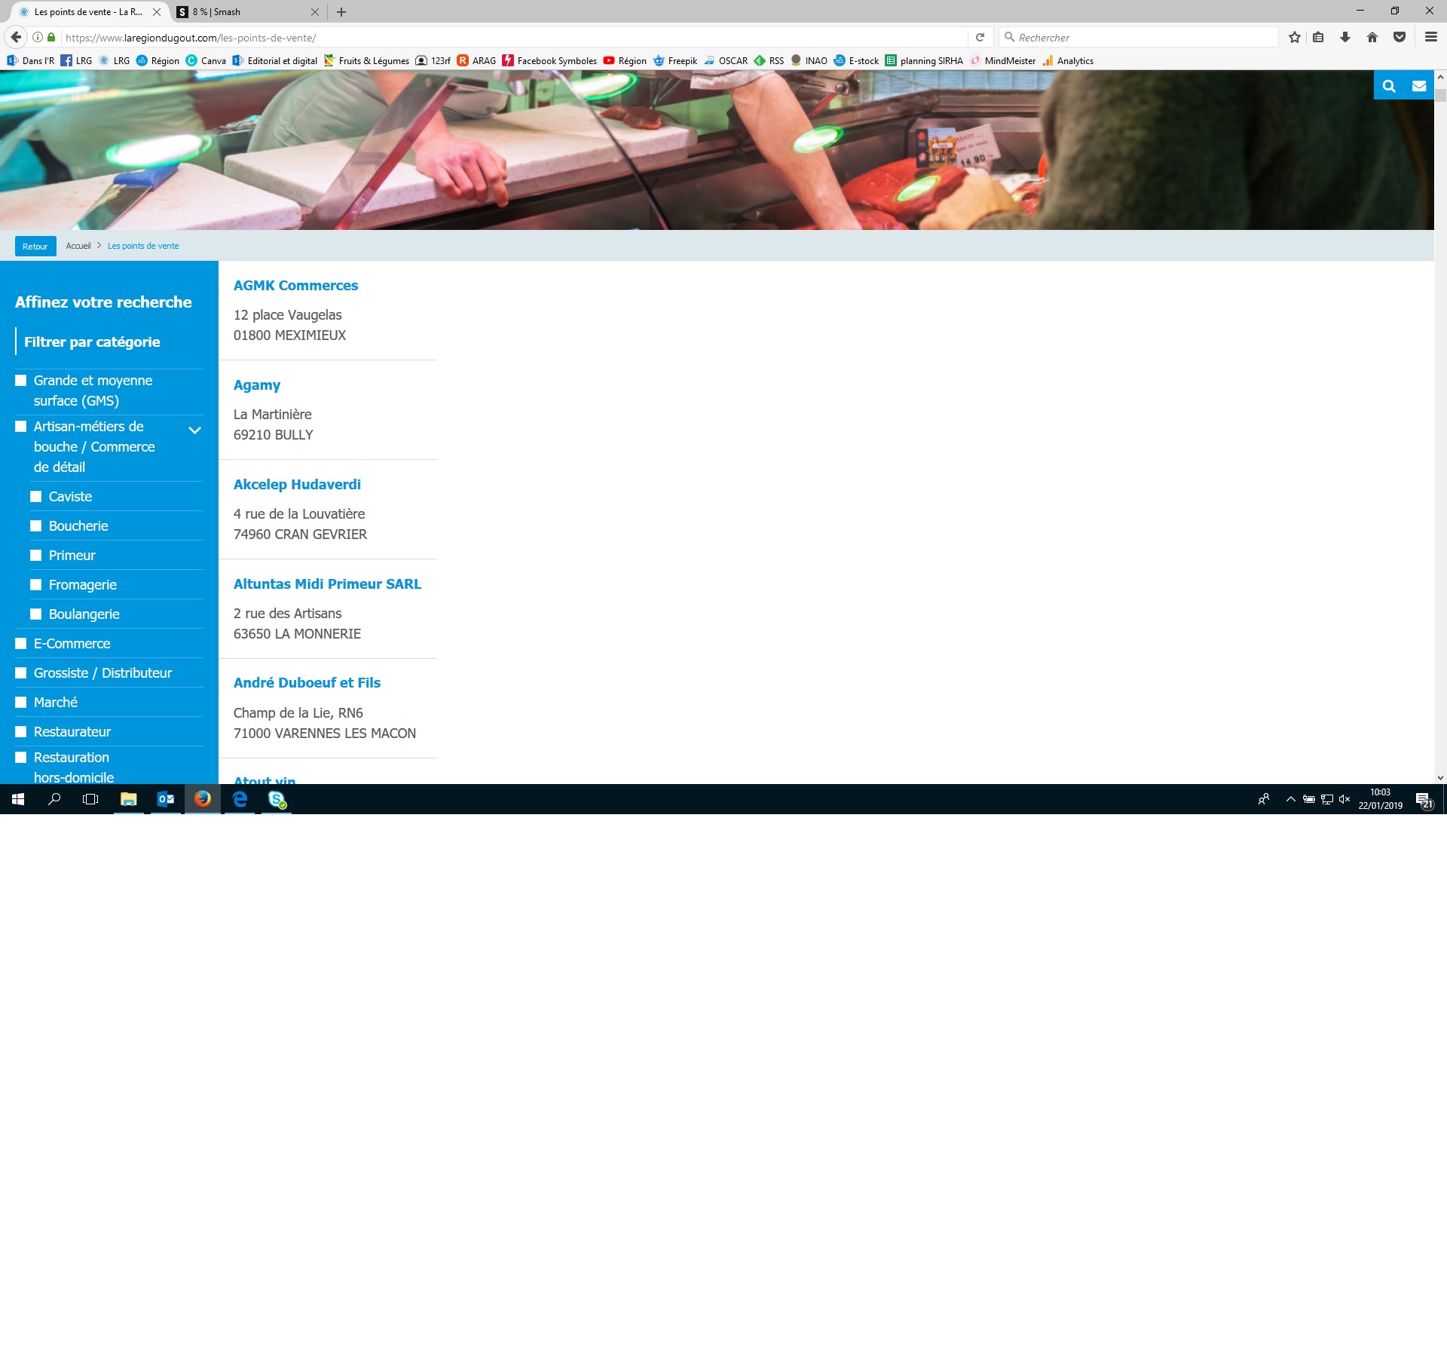The width and height of the screenshot is (1447, 1357).
Task: Check the Caviste category filter
Action: pyautogui.click(x=36, y=497)
